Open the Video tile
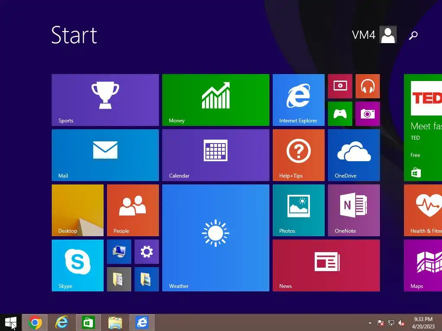 340,86
